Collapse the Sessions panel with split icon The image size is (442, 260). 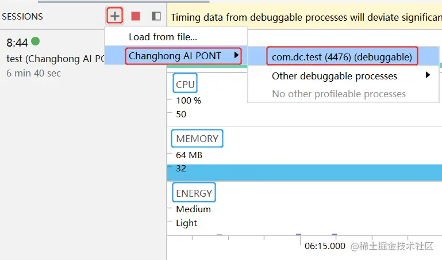point(156,16)
